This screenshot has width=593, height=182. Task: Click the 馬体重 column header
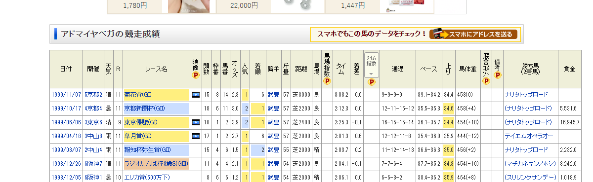coord(467,69)
